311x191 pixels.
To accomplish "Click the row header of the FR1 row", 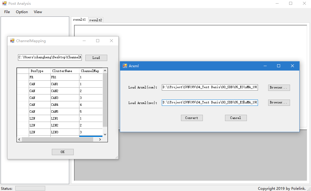I will (x=23, y=77).
